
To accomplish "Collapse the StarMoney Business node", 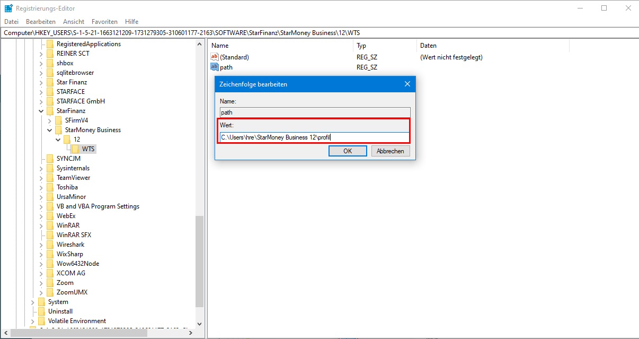I will click(x=50, y=130).
